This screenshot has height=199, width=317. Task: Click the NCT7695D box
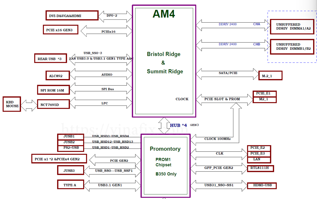53,104
